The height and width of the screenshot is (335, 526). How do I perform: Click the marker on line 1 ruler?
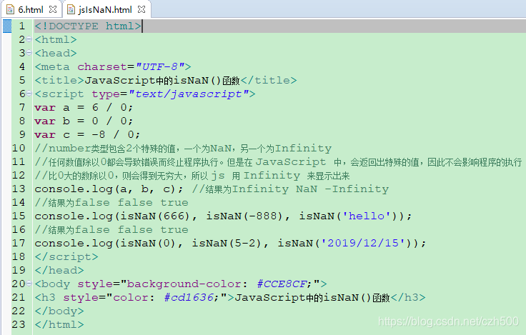(7, 26)
